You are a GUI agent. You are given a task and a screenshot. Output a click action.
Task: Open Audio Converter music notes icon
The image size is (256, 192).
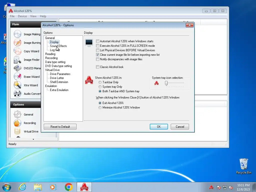coord(17,94)
